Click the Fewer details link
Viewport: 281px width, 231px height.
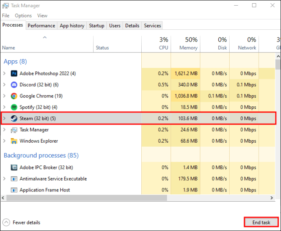tap(26, 222)
